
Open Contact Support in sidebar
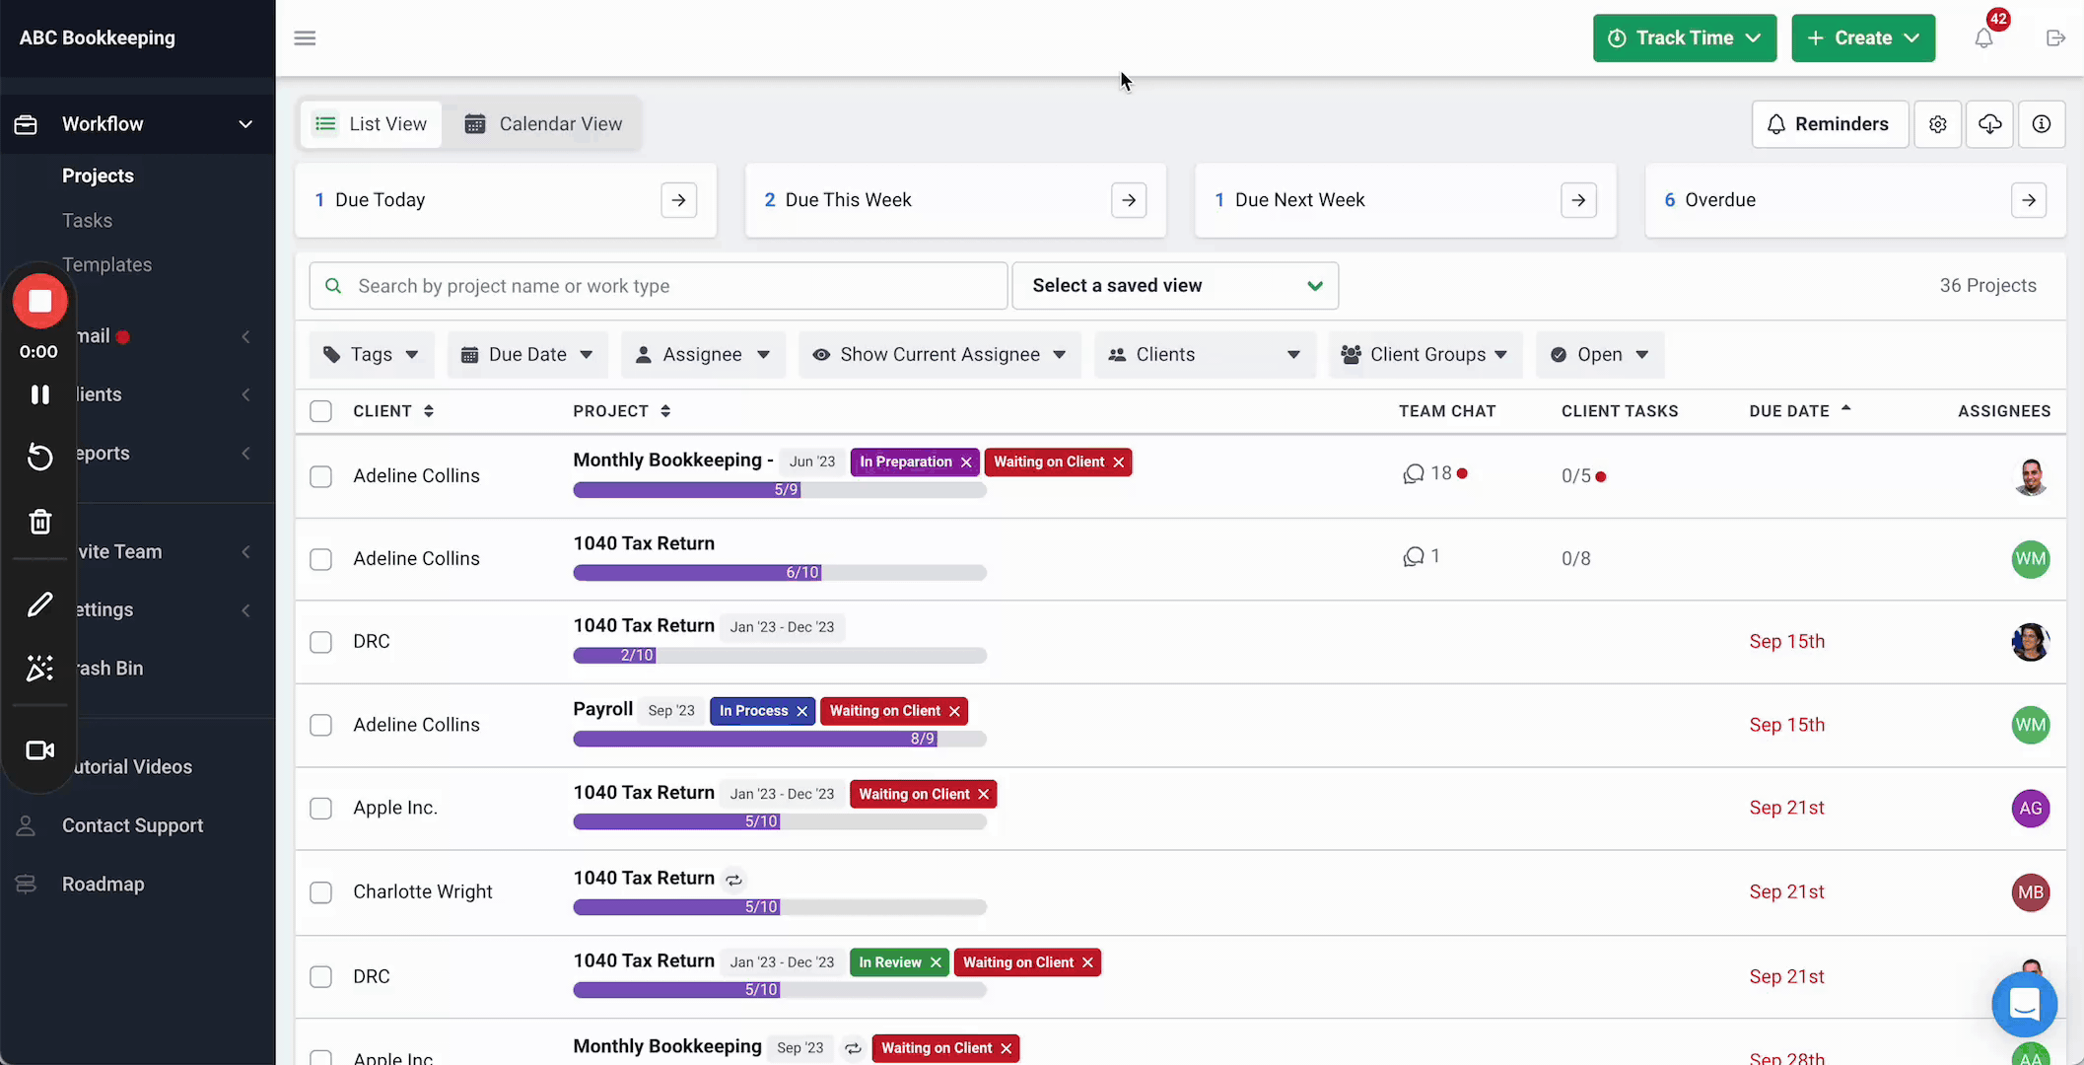(x=132, y=826)
